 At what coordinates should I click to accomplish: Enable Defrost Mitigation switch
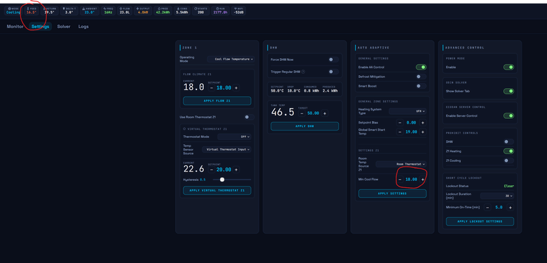pos(421,77)
